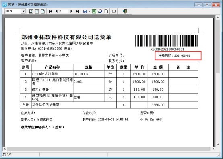Screen dimensions: 223x159
Task: Go to first page
Action: pyautogui.click(x=50, y=11)
